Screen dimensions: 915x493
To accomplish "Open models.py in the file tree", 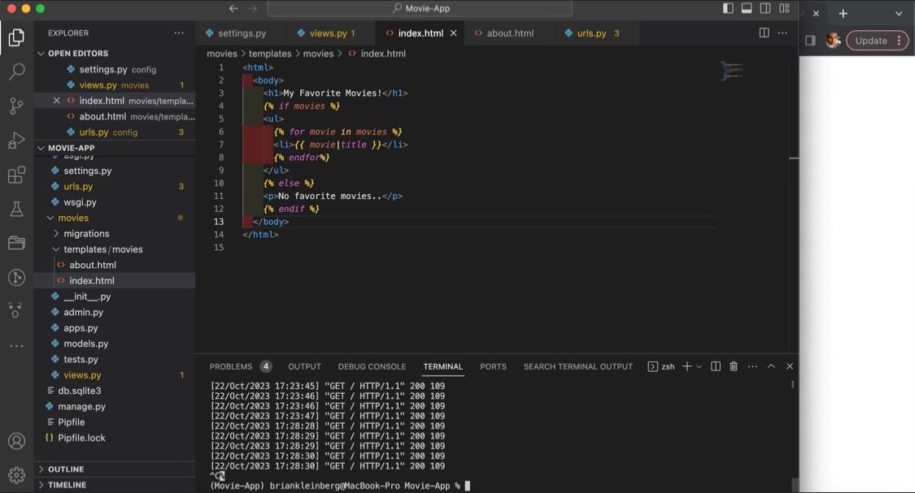I will coord(115,344).
